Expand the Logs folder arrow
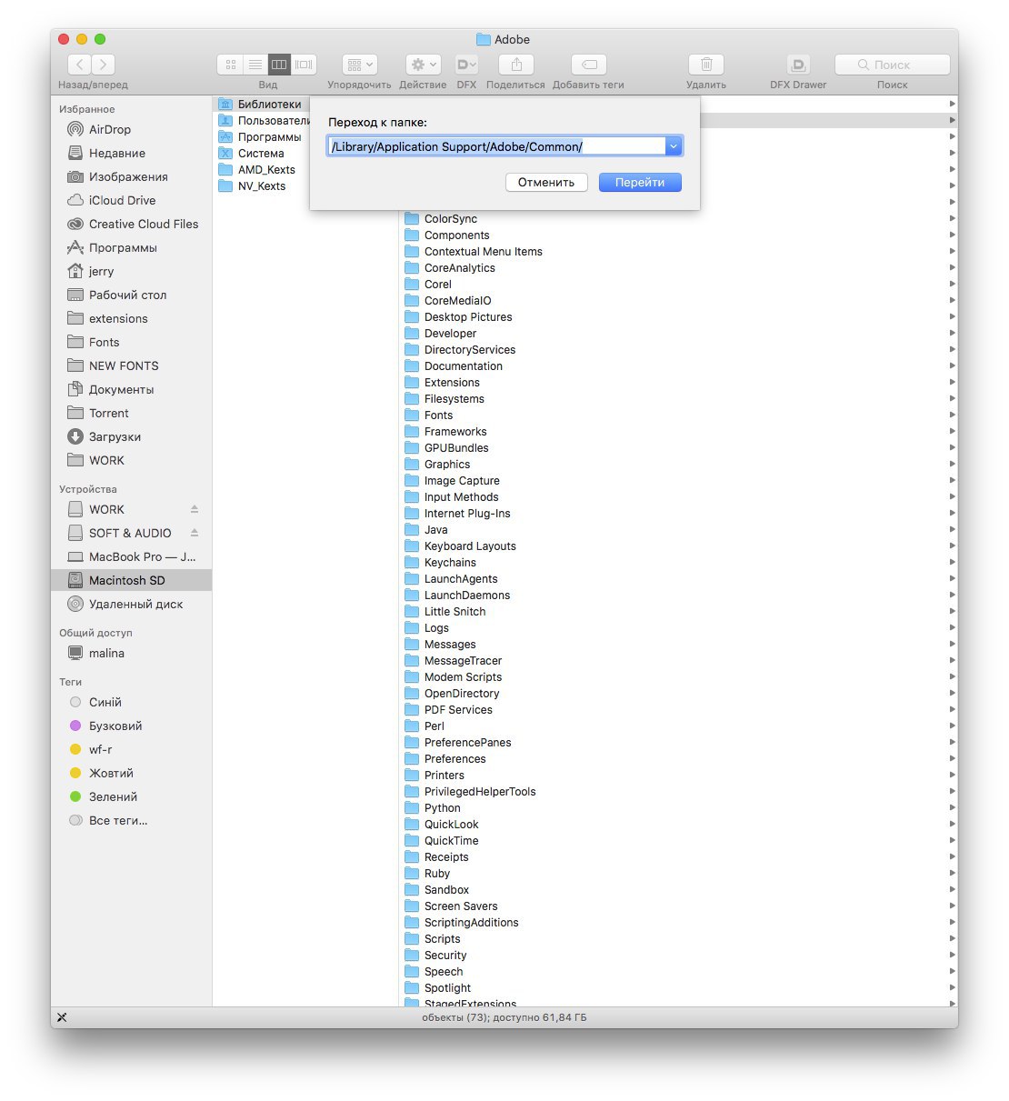This screenshot has width=1009, height=1101. pyautogui.click(x=952, y=627)
